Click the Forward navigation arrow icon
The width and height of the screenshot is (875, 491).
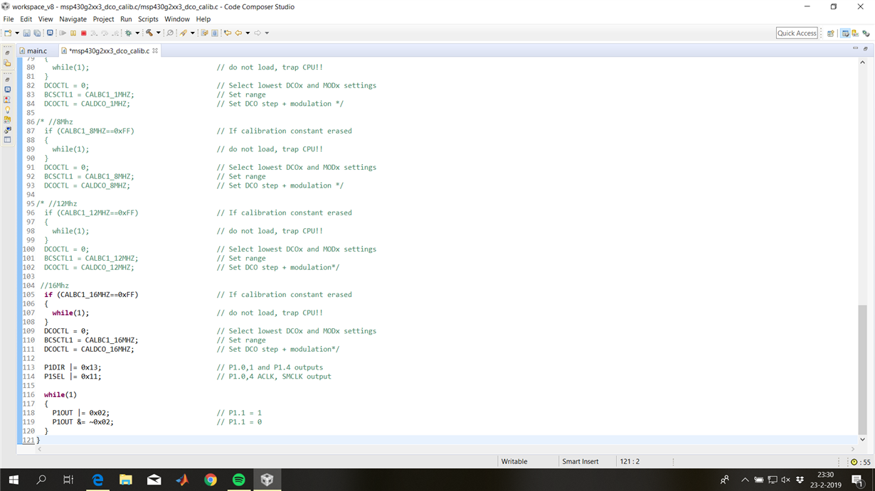pyautogui.click(x=258, y=33)
